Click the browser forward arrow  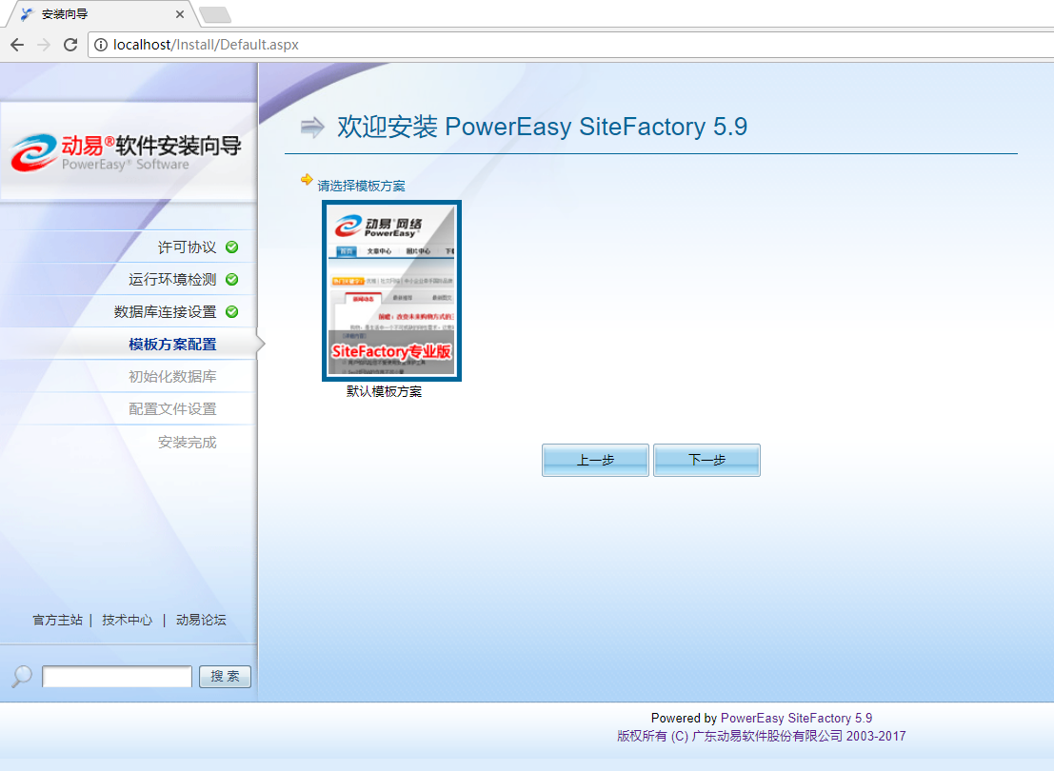point(44,45)
